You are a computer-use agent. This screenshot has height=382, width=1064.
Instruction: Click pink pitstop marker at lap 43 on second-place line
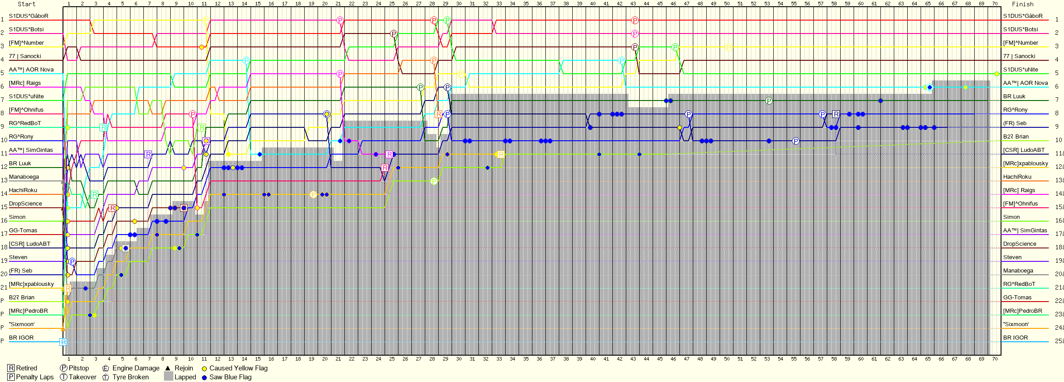coord(635,34)
